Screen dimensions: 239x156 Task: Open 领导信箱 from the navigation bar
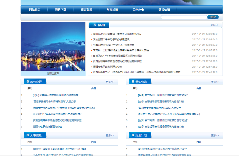click(x=164, y=10)
